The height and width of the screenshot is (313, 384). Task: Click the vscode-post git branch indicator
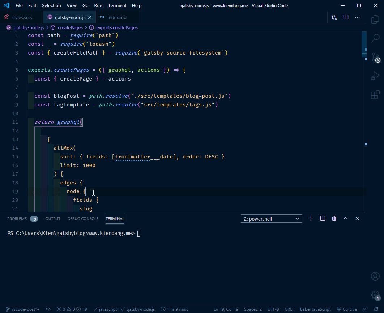coord(23,309)
